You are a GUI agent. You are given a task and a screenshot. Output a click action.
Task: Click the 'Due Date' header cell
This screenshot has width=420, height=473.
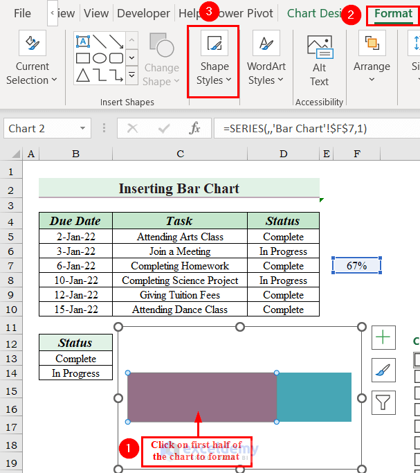[75, 221]
